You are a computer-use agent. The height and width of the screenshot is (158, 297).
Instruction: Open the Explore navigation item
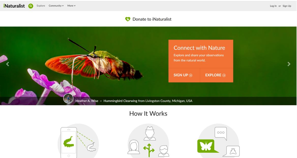[x=41, y=6]
